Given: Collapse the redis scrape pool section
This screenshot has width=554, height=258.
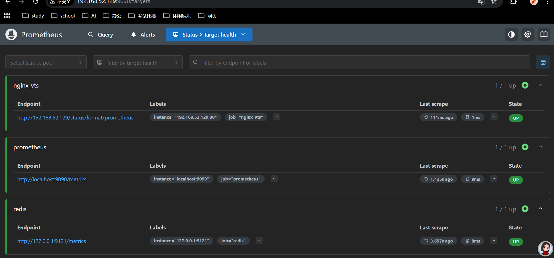Looking at the screenshot, I should [x=541, y=209].
